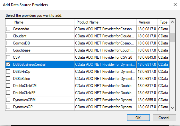Select the DynamicsCRM name row
Screen dimensions: 180x126
[43, 100]
